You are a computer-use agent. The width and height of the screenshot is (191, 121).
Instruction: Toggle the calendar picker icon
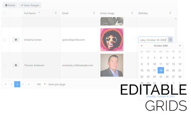[170, 40]
